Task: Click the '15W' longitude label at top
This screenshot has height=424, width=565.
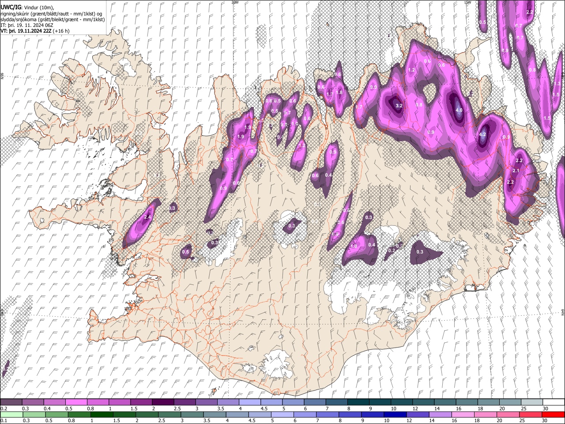Action: (x=467, y=2)
